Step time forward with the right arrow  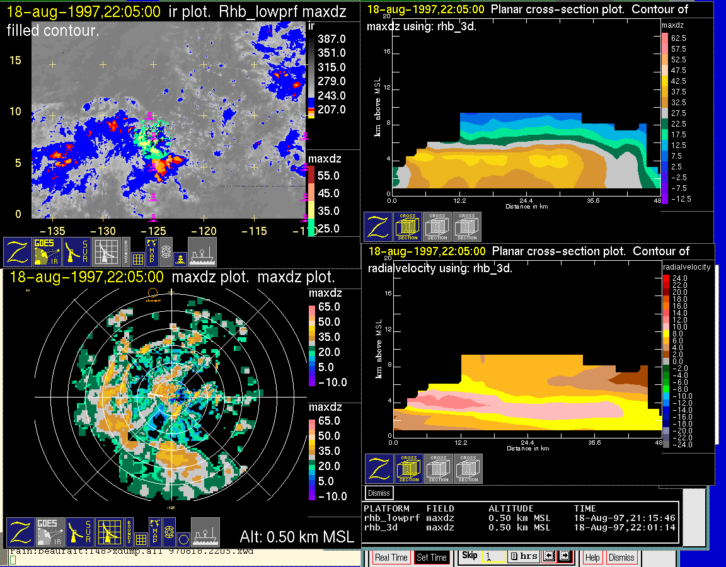pos(565,557)
